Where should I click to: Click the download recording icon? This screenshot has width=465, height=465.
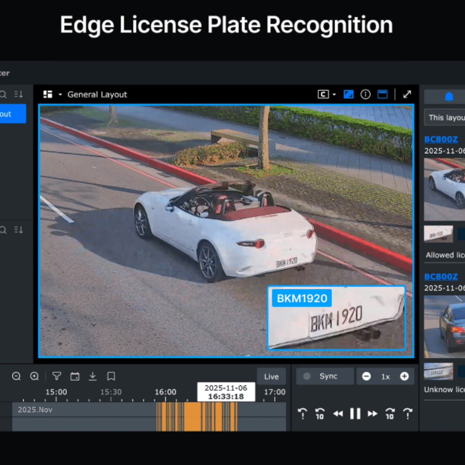coord(93,376)
